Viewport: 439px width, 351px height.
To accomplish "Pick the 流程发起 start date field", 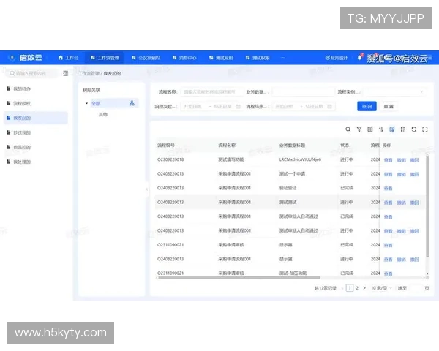I will click(x=193, y=106).
